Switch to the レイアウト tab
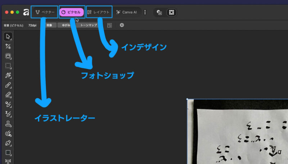 click(x=98, y=12)
